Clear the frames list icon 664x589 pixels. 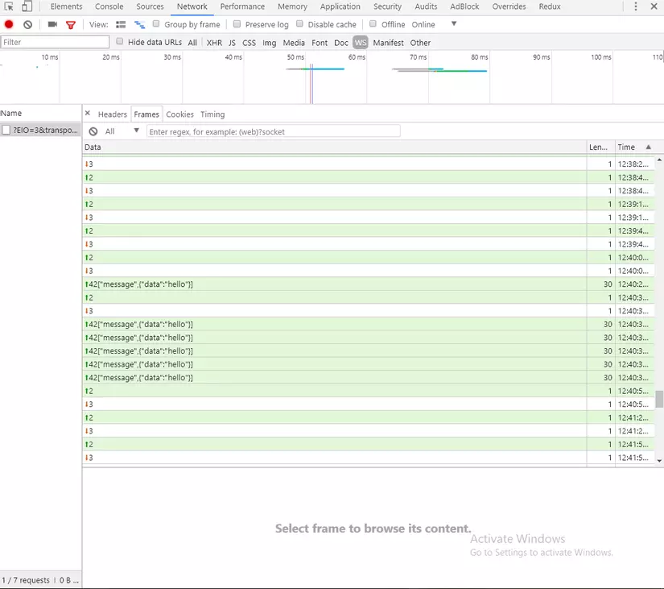coord(93,131)
